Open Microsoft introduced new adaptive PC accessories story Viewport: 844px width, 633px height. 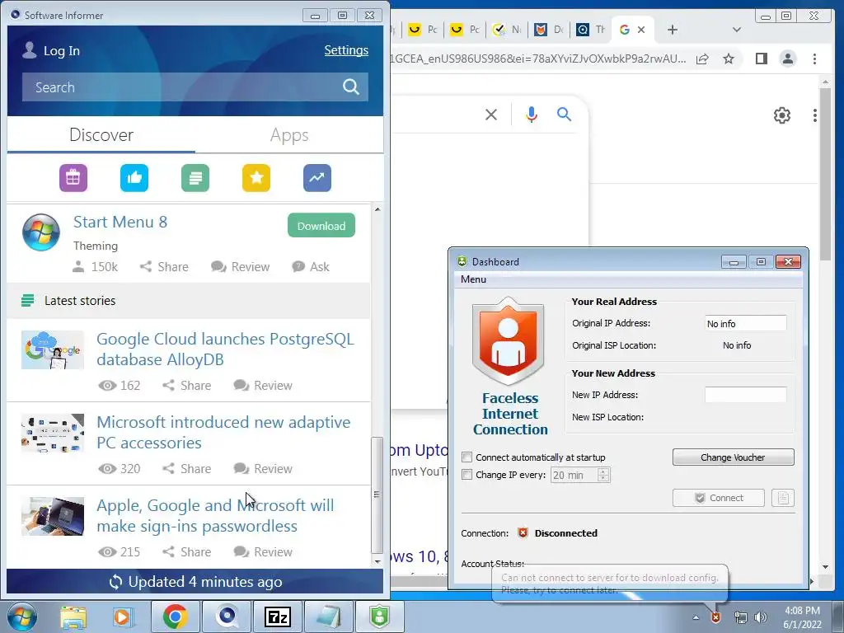tap(223, 432)
